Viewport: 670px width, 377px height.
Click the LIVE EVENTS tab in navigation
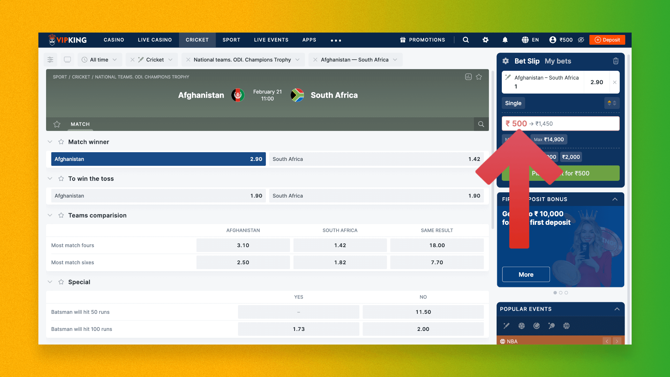click(271, 40)
